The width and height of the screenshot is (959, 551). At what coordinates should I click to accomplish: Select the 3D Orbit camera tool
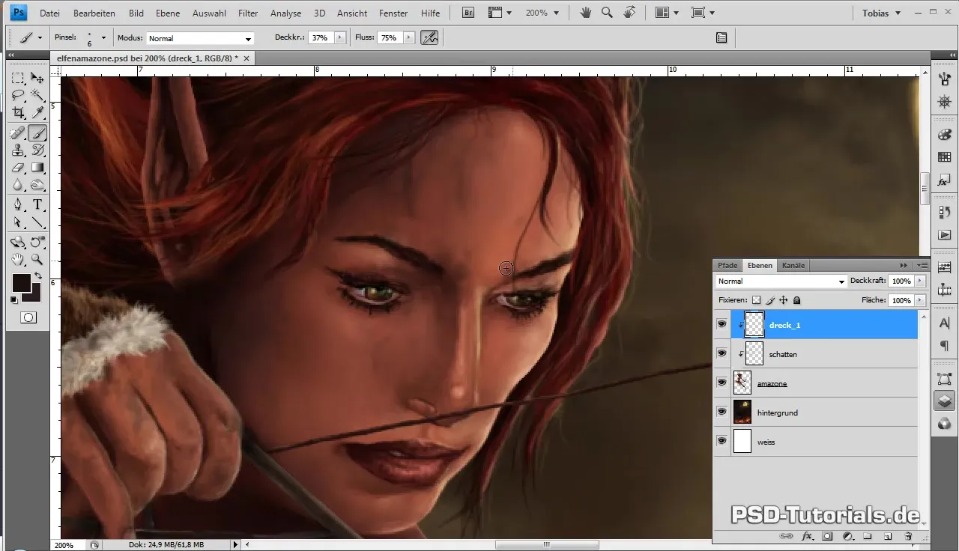[x=37, y=243]
